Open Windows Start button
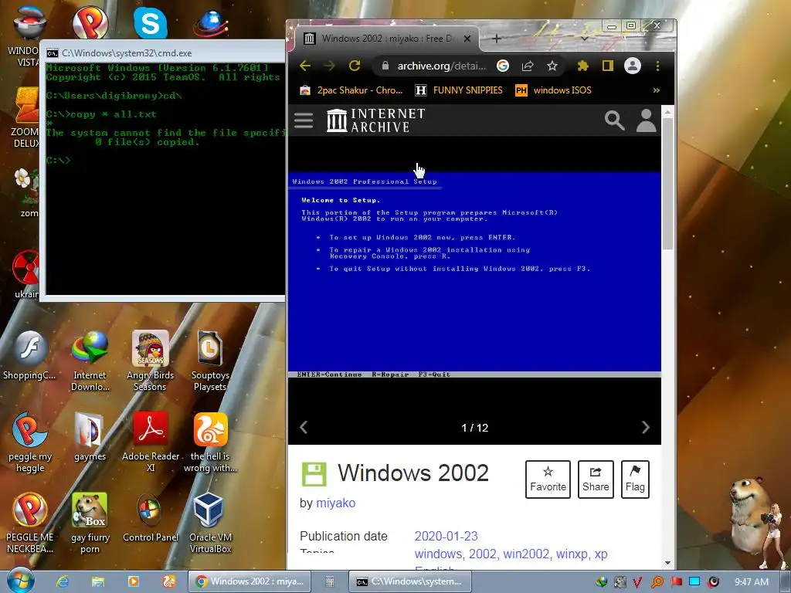Viewport: 791px width, 593px height. tap(21, 581)
